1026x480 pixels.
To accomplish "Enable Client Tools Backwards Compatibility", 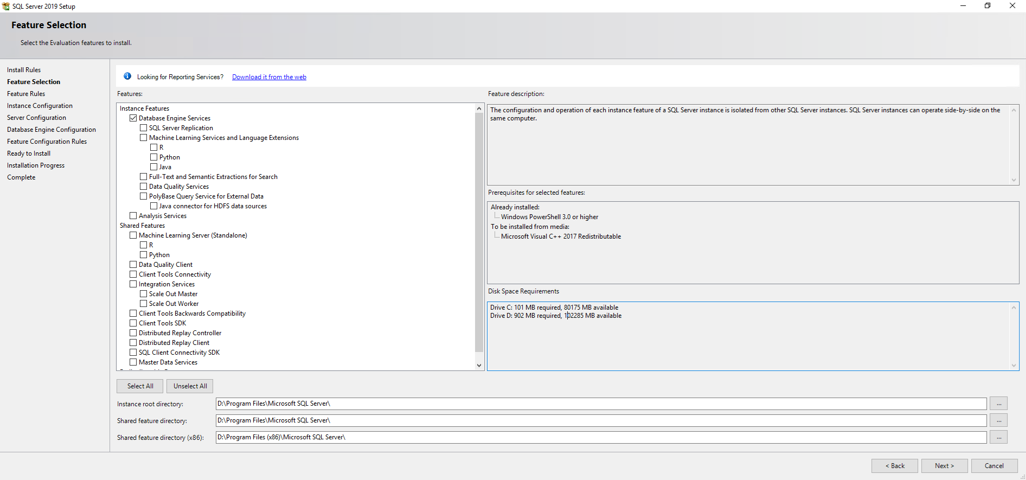I will pos(133,313).
